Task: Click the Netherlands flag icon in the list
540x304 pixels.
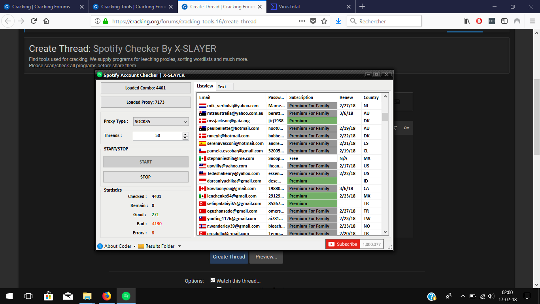Action: click(202, 106)
